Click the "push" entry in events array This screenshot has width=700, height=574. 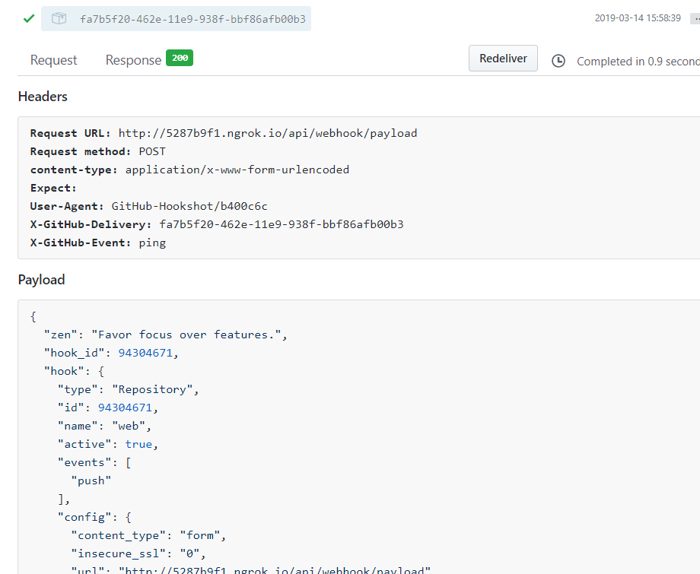(x=91, y=480)
